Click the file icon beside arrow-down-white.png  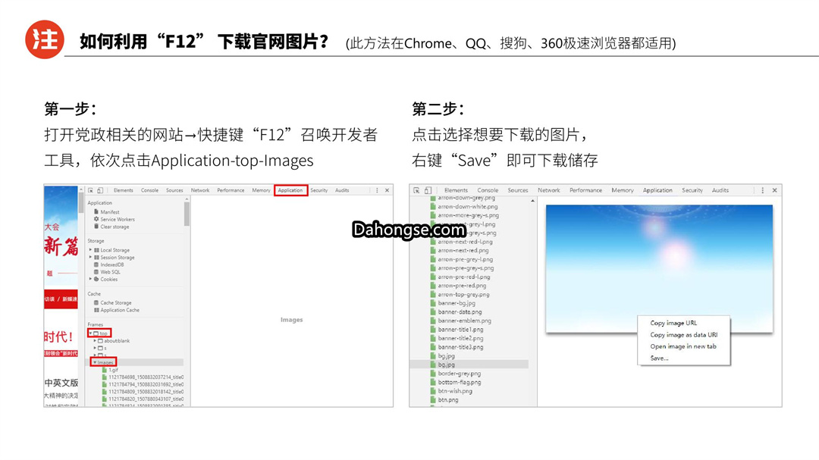433,207
